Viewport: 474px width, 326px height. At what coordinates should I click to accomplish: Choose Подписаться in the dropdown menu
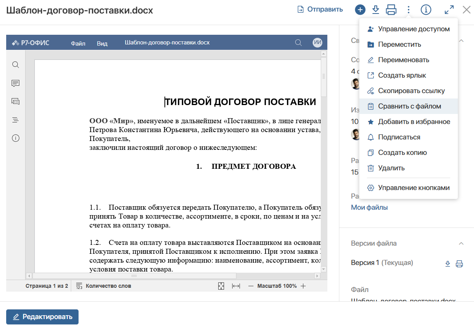[x=409, y=137]
